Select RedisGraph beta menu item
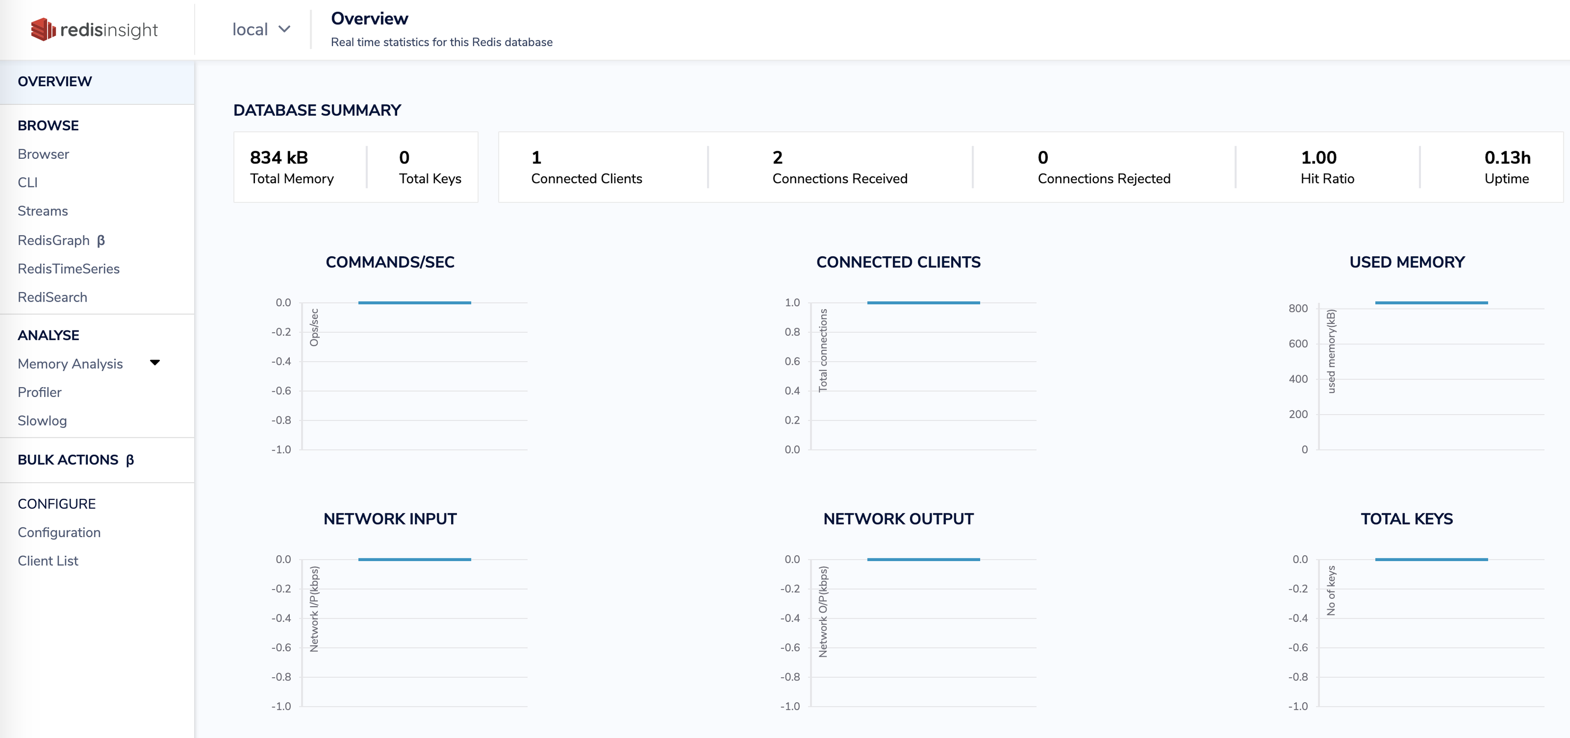Viewport: 1570px width, 738px height. pyautogui.click(x=61, y=240)
